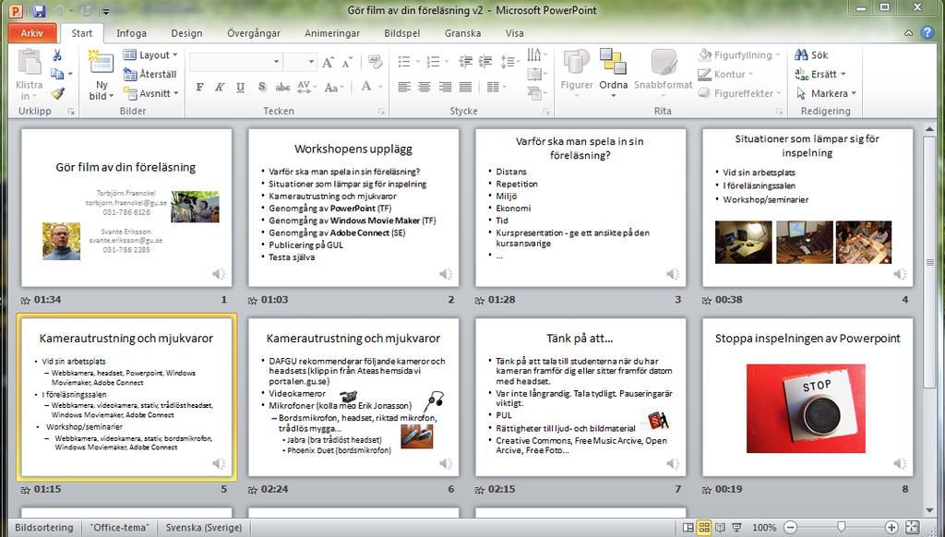Image resolution: width=945 pixels, height=537 pixels.
Task: Open the Avsnitt section dropdown
Action: [150, 93]
